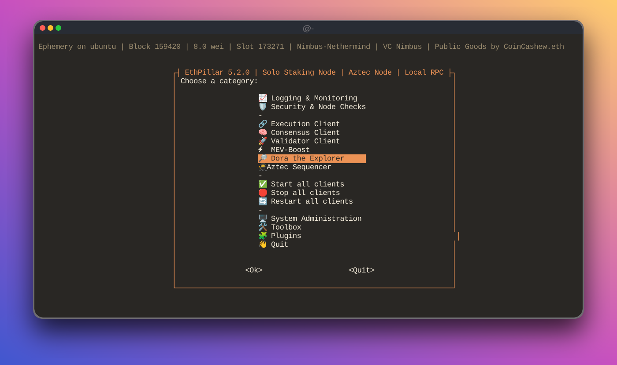Click the '8.0 wei' status text
Screen dimensions: 617x365
pyautogui.click(x=208, y=47)
